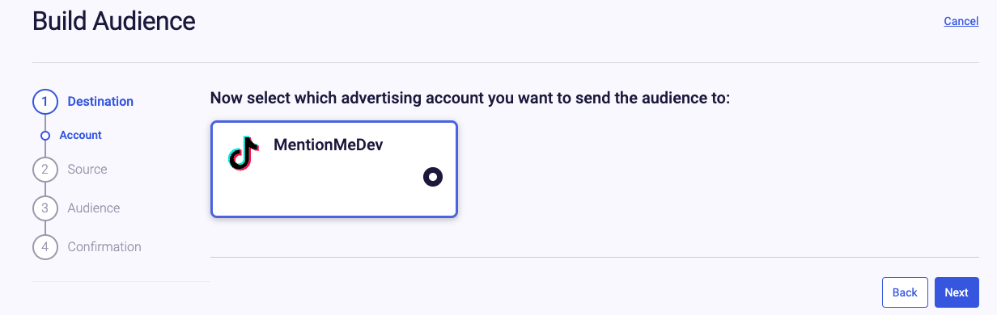This screenshot has height=315, width=997.
Task: Go to the Confirmation step label
Action: 104,247
